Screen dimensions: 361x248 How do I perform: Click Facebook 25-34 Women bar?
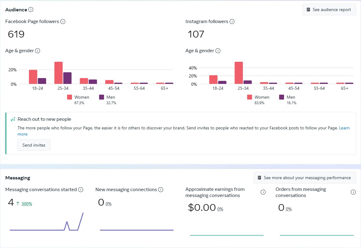(58, 73)
